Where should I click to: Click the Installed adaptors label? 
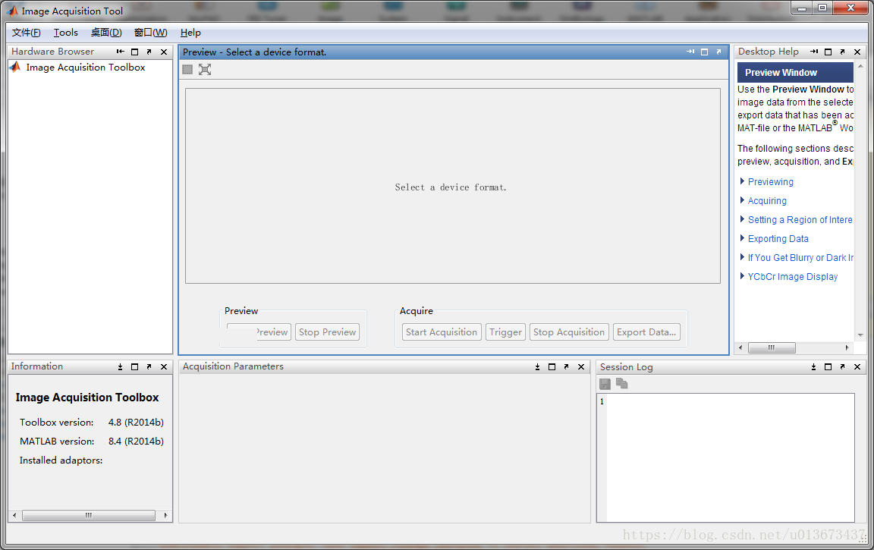click(x=61, y=460)
